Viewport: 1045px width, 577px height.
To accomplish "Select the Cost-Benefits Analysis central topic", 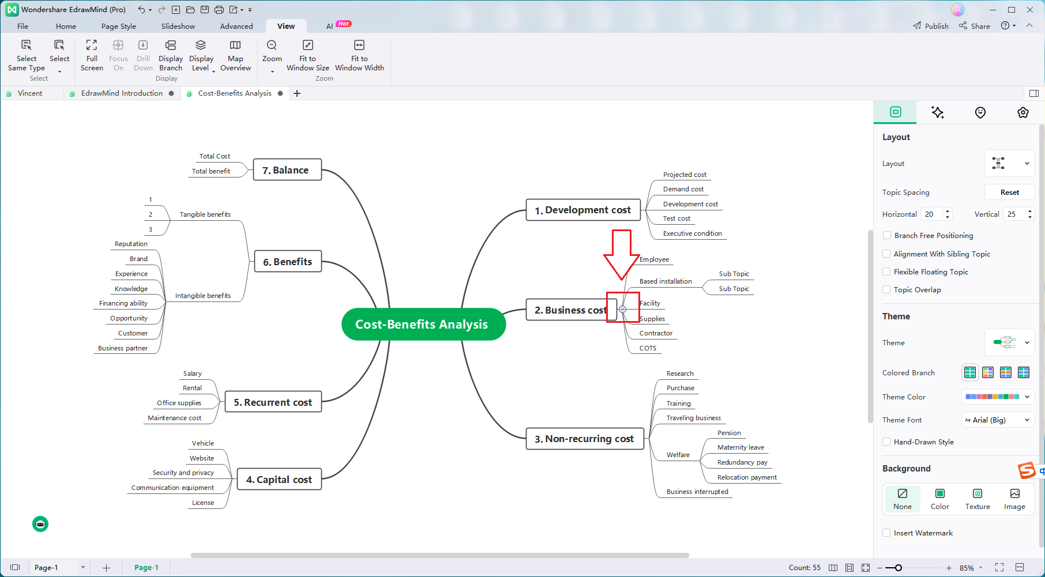I will [423, 324].
